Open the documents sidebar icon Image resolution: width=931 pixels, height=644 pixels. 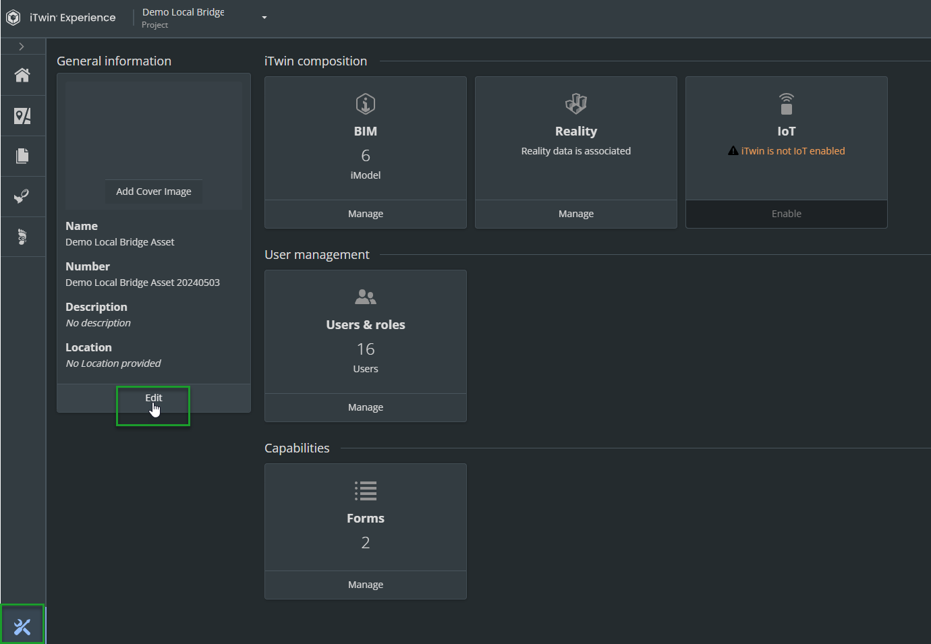tap(22, 156)
